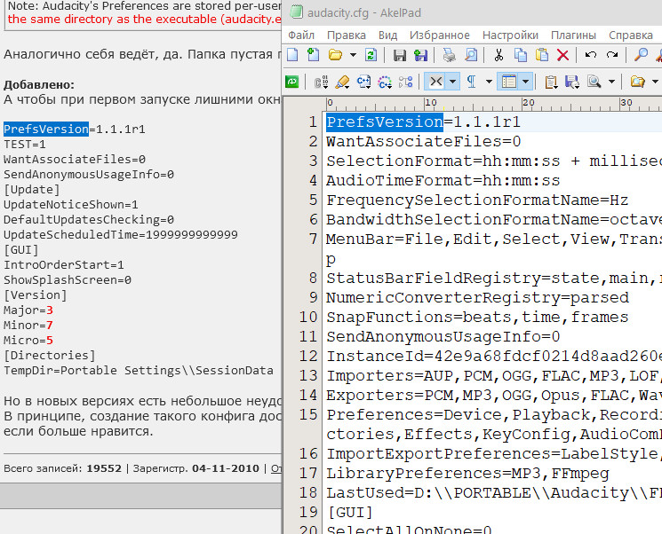Click line number 12 in the gutter
The image size is (662, 534).
coord(308,356)
